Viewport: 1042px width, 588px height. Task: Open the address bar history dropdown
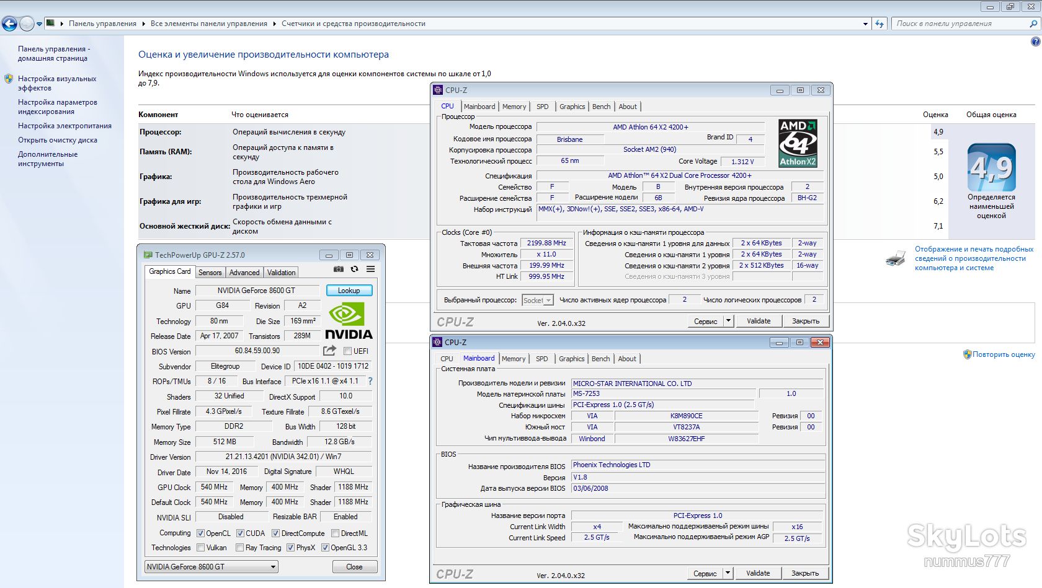pyautogui.click(x=866, y=24)
